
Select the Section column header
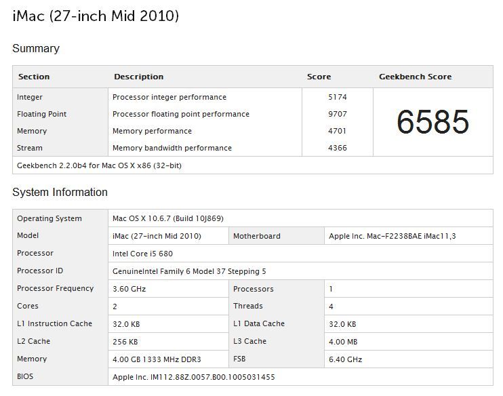pos(34,77)
